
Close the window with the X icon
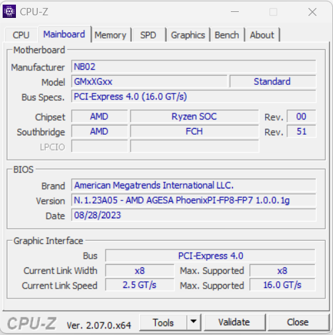pos(312,12)
